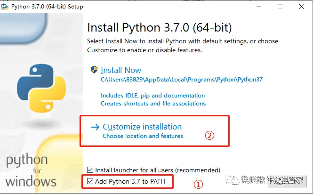Screen dimensions: 313x194
Task: Click the Includes IDLE, pip and documentation line
Action: pos(153,95)
